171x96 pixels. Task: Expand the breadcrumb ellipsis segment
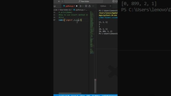click(86, 10)
